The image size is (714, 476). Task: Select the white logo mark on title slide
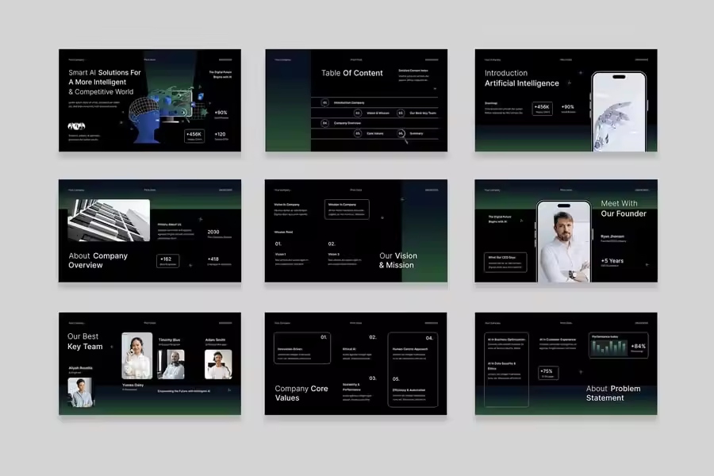click(76, 125)
